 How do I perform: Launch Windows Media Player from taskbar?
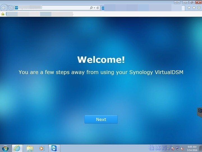coord(41,148)
